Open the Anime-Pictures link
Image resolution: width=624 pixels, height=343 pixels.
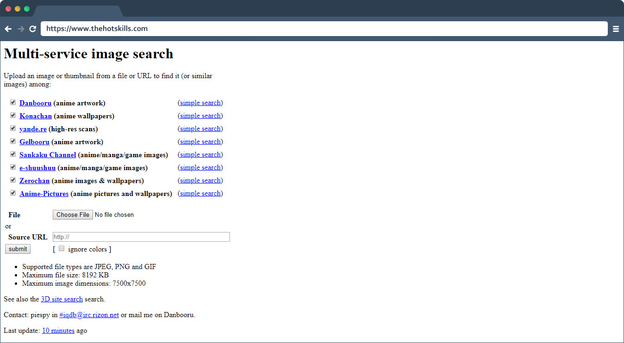click(x=44, y=194)
